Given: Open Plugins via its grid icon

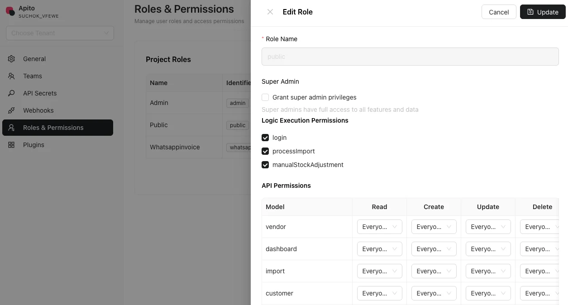Looking at the screenshot, I should (11, 145).
